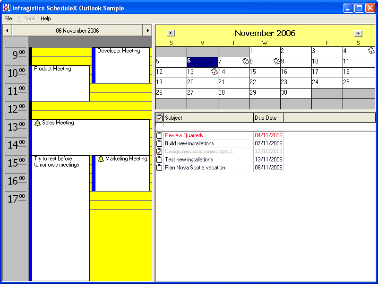Image resolution: width=378 pixels, height=284 pixels.
Task: Click the task note icon on November 13
Action: 214,71
